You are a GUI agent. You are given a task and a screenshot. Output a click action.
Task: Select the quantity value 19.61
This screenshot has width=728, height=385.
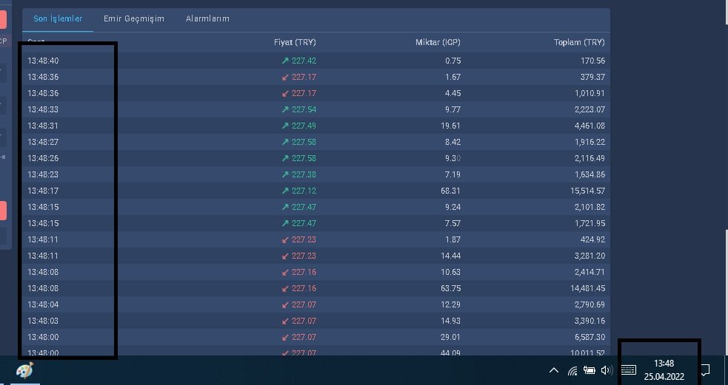coord(450,126)
